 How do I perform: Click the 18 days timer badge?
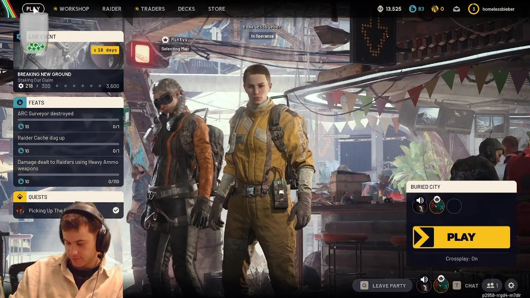click(x=106, y=50)
